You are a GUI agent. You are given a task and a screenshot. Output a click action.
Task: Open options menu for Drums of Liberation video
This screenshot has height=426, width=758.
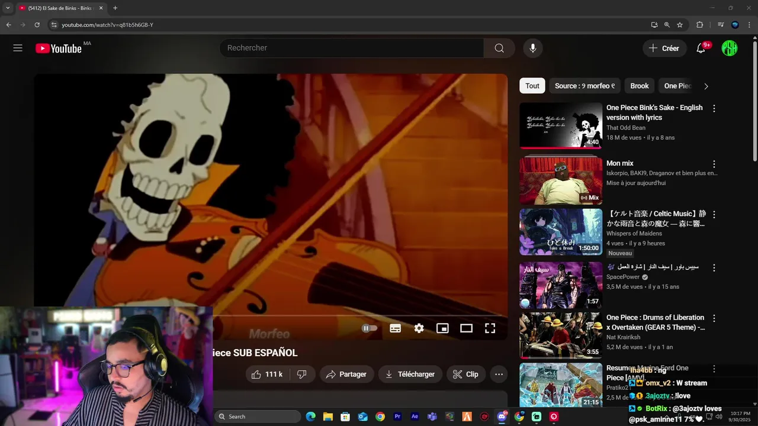click(714, 318)
